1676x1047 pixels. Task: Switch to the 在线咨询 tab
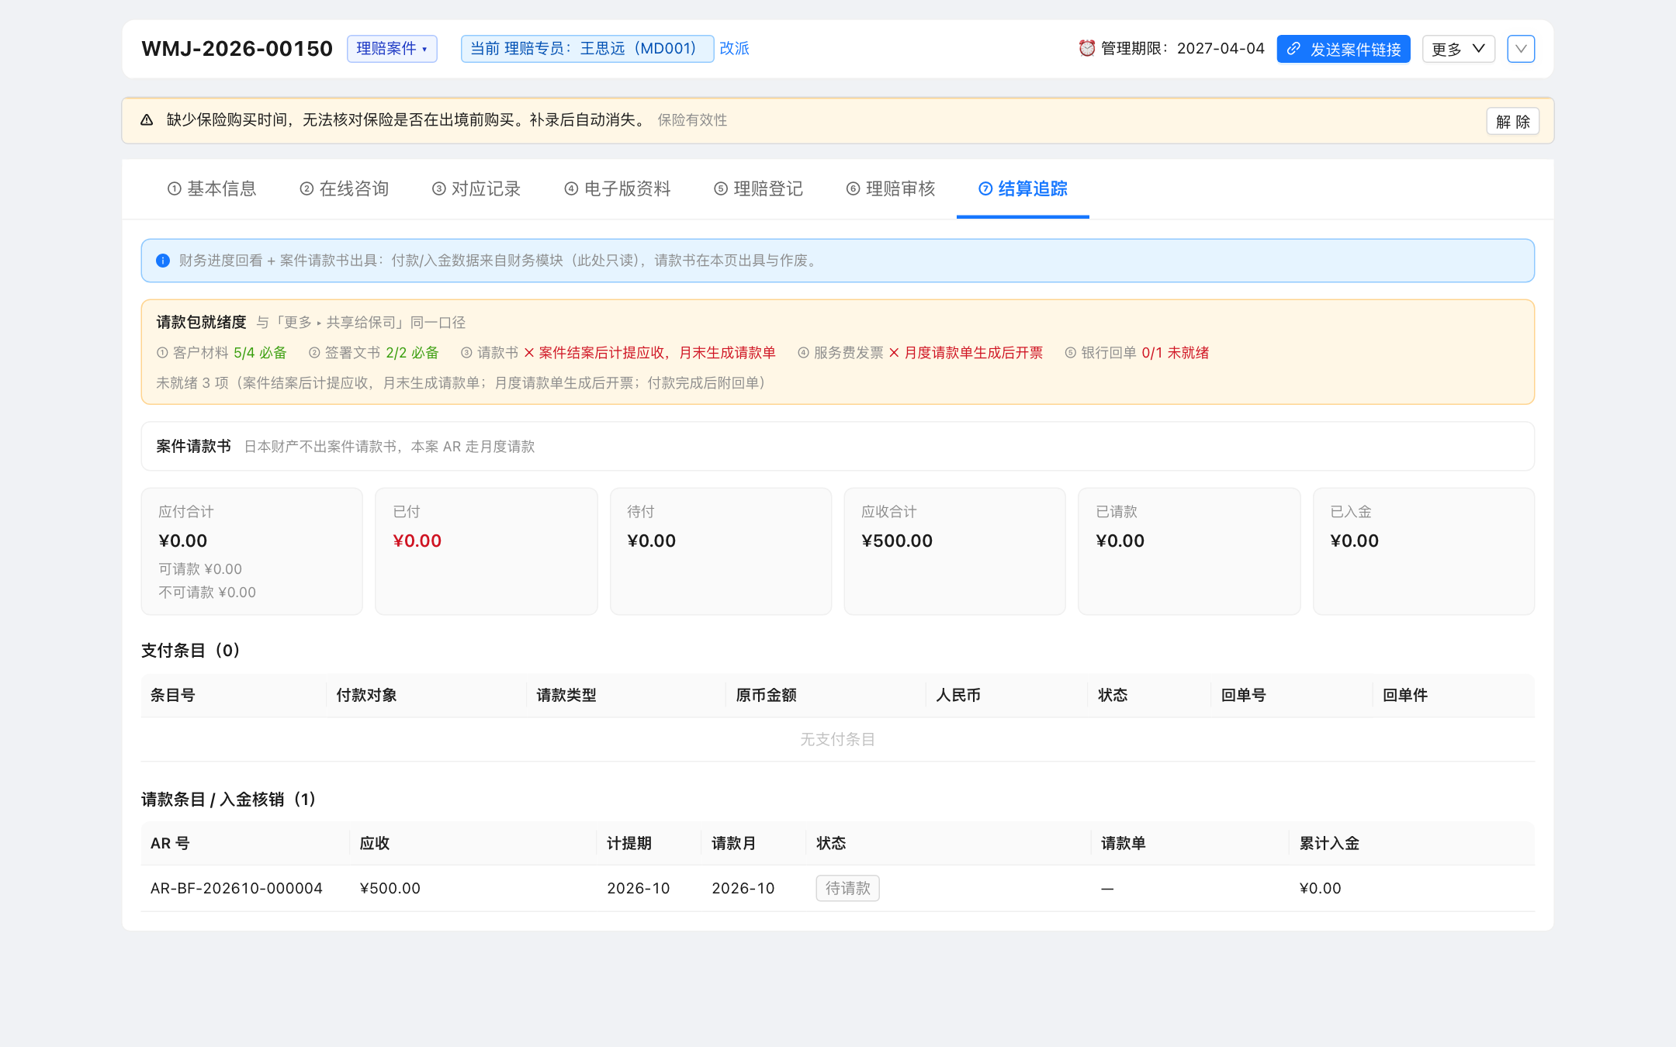[x=345, y=188]
